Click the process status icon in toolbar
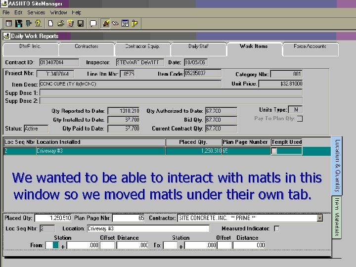The width and height of the screenshot is (356, 267). [x=19, y=23]
